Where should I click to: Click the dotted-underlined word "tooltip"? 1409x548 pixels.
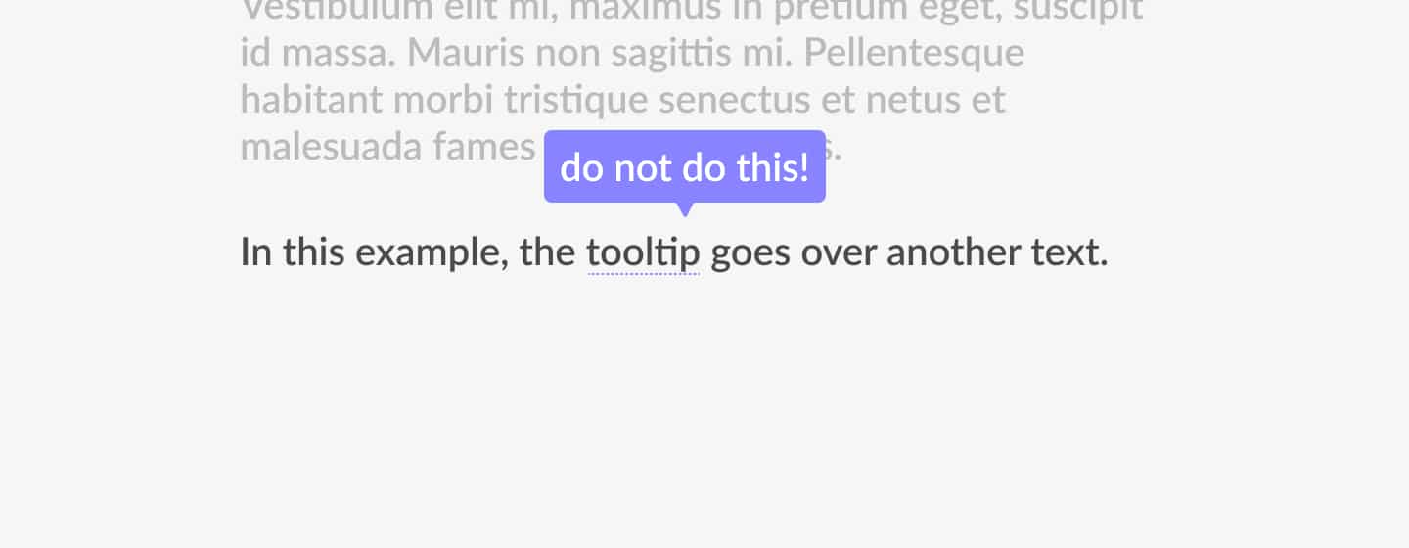[x=643, y=253]
